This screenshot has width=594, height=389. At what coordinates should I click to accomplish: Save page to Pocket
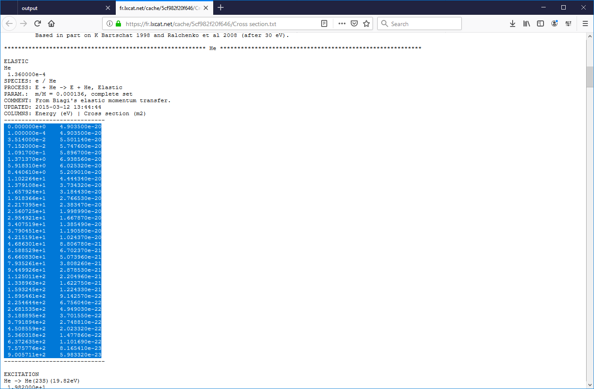coord(354,24)
